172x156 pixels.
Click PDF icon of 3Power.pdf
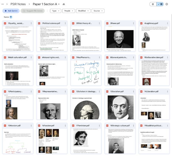coord(107,23)
